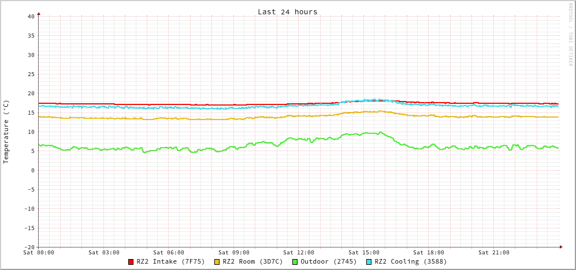Click the RRDTOOL / TOBI OETIKER watermark
Image resolution: width=576 pixels, height=270 pixels.
click(x=570, y=35)
